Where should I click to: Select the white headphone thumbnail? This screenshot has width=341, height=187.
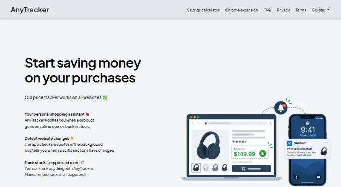[x=205, y=168]
